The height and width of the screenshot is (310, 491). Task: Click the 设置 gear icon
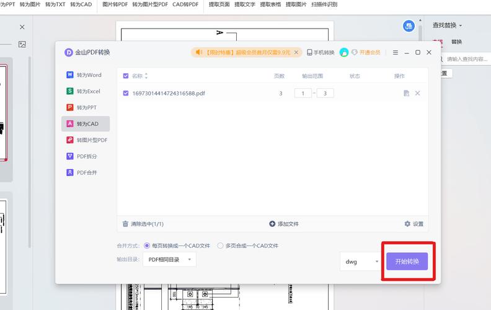(x=407, y=224)
